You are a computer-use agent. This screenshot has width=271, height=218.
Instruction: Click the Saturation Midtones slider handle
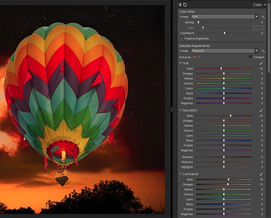pyautogui.click(x=224, y=162)
